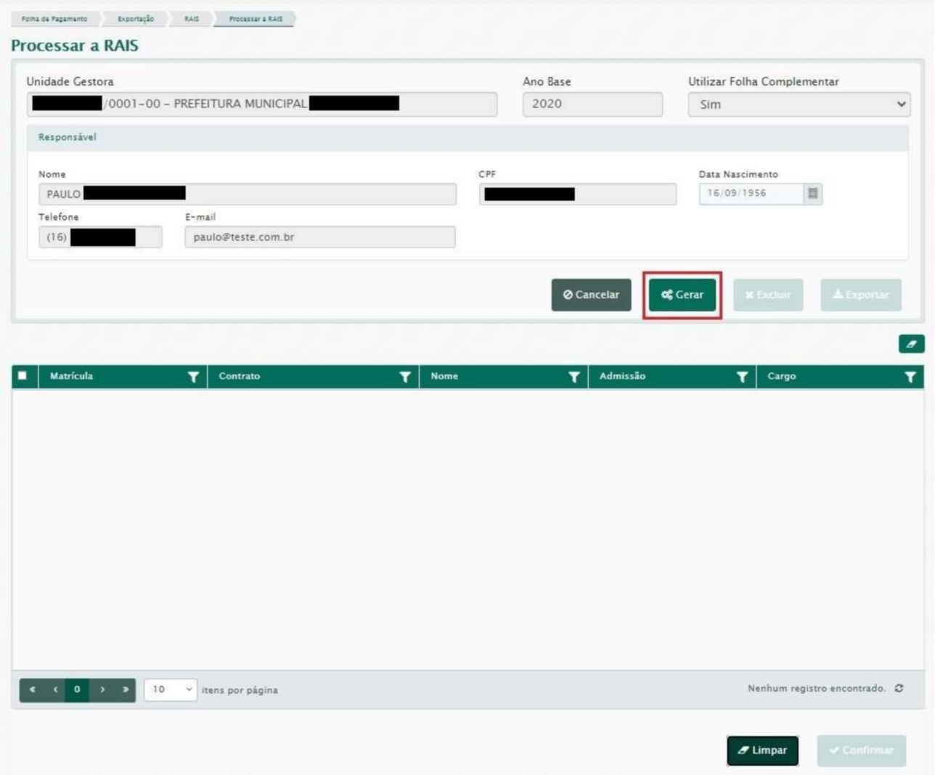
Task: Go to the last page of results
Action: pyautogui.click(x=125, y=689)
